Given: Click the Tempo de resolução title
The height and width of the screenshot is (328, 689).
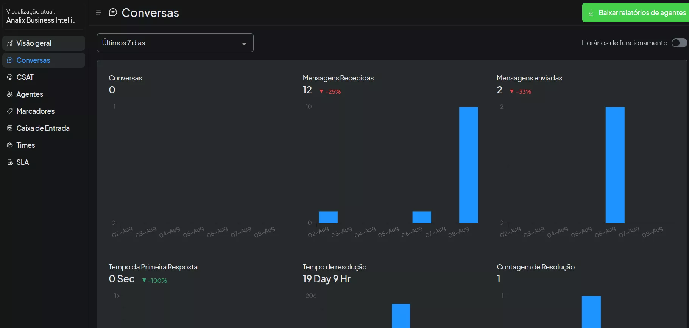Looking at the screenshot, I should click(x=335, y=267).
